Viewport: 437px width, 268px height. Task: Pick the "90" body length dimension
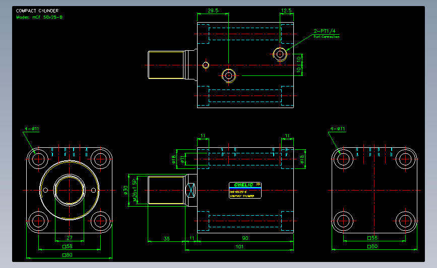[x=245, y=238]
